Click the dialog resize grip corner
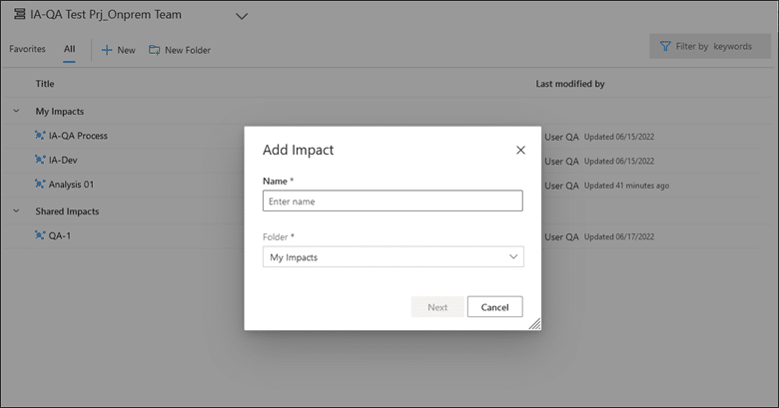Viewport: 779px width, 408px height. [534, 324]
